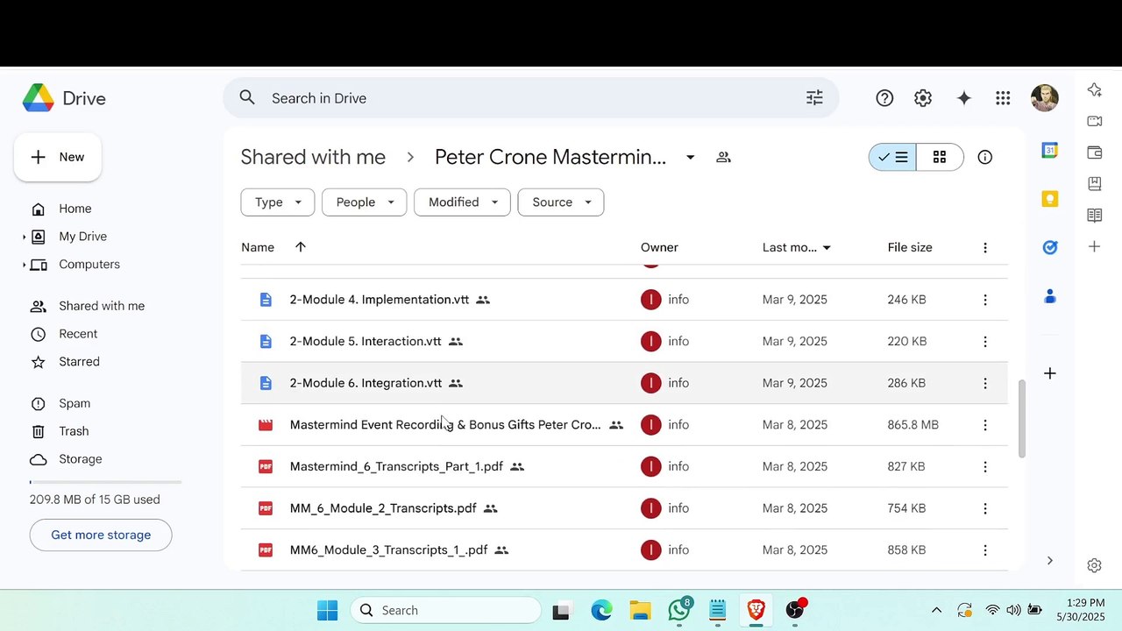Click the New button
The height and width of the screenshot is (631, 1122).
58,157
